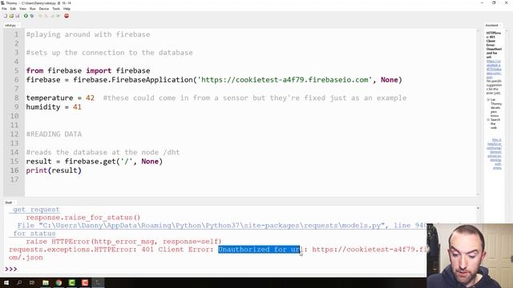
Task: Run current script with green play icon
Action: pos(26,16)
